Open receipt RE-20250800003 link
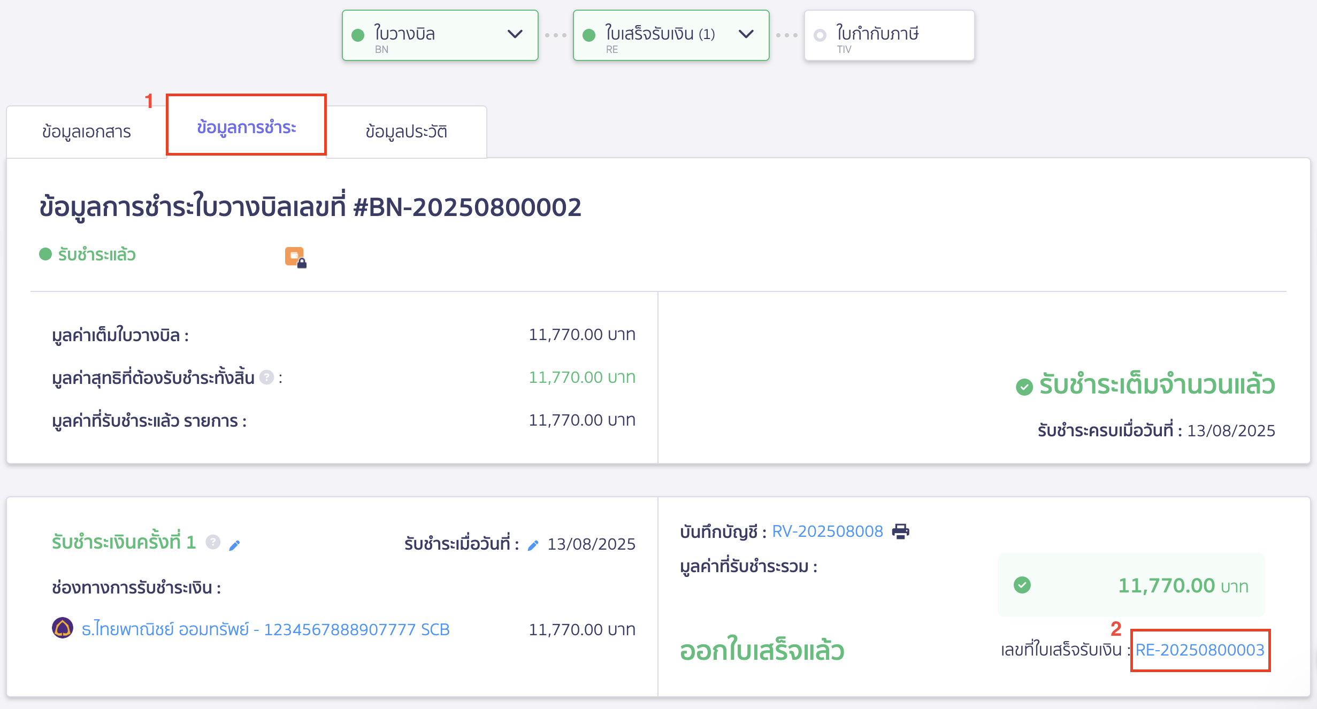 1200,650
